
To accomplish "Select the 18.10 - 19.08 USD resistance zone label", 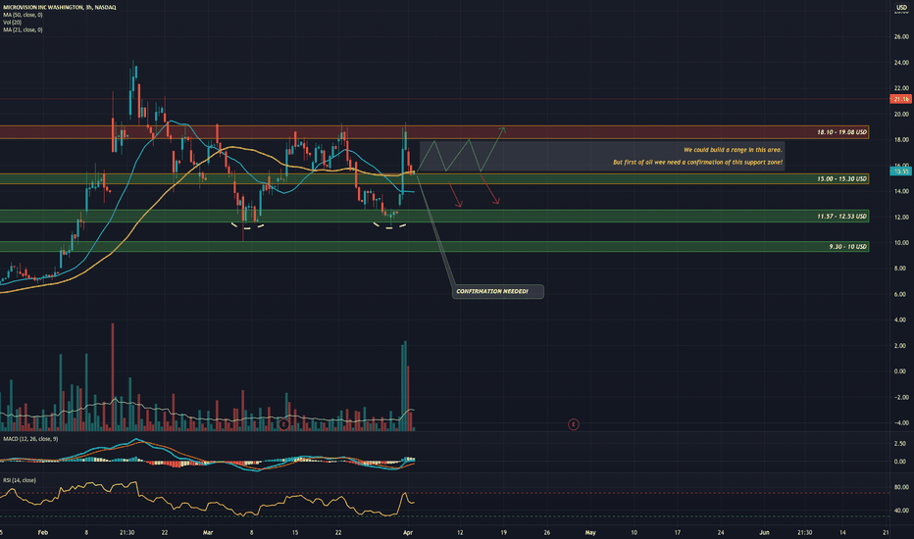I will pos(841,132).
